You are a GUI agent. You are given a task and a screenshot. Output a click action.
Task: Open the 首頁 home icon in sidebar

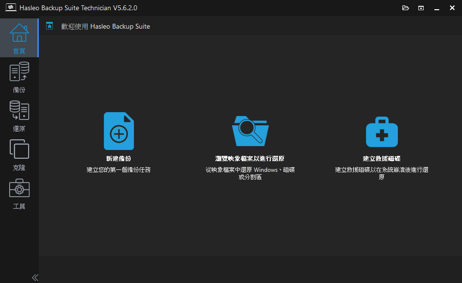[19, 33]
